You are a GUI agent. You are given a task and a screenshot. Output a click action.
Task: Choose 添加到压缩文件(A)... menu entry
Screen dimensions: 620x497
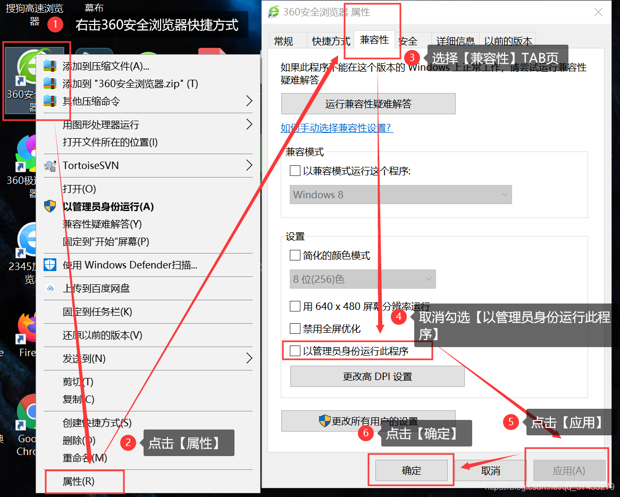click(148, 66)
